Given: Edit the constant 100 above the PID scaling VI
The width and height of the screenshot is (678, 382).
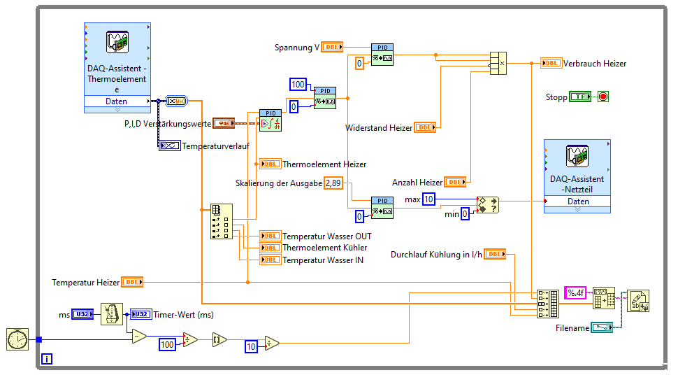Looking at the screenshot, I should click(298, 85).
